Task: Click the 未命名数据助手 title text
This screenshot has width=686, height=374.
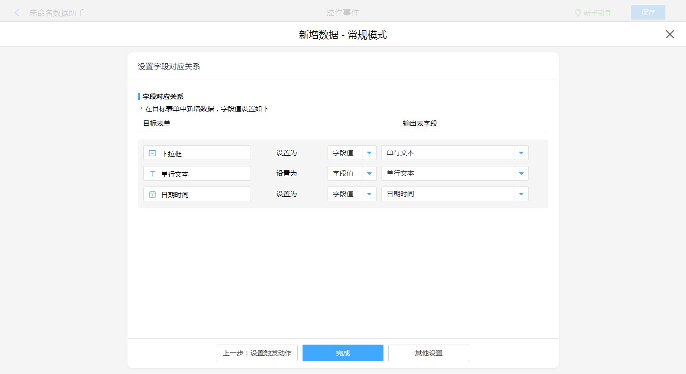Action: pos(57,13)
